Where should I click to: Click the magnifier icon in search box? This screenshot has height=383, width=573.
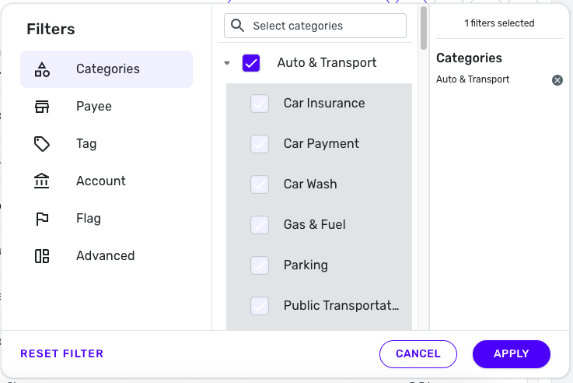(238, 26)
